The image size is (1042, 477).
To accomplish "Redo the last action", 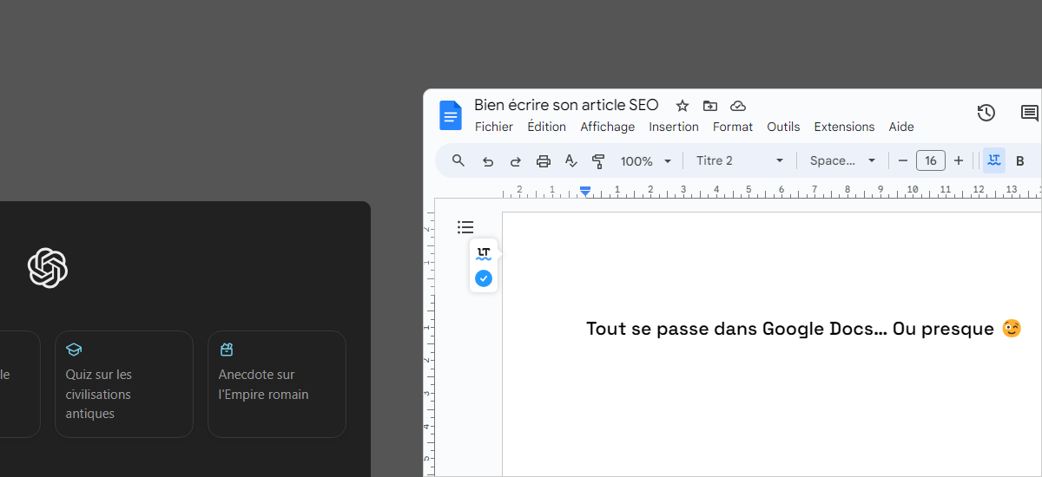I will 516,161.
